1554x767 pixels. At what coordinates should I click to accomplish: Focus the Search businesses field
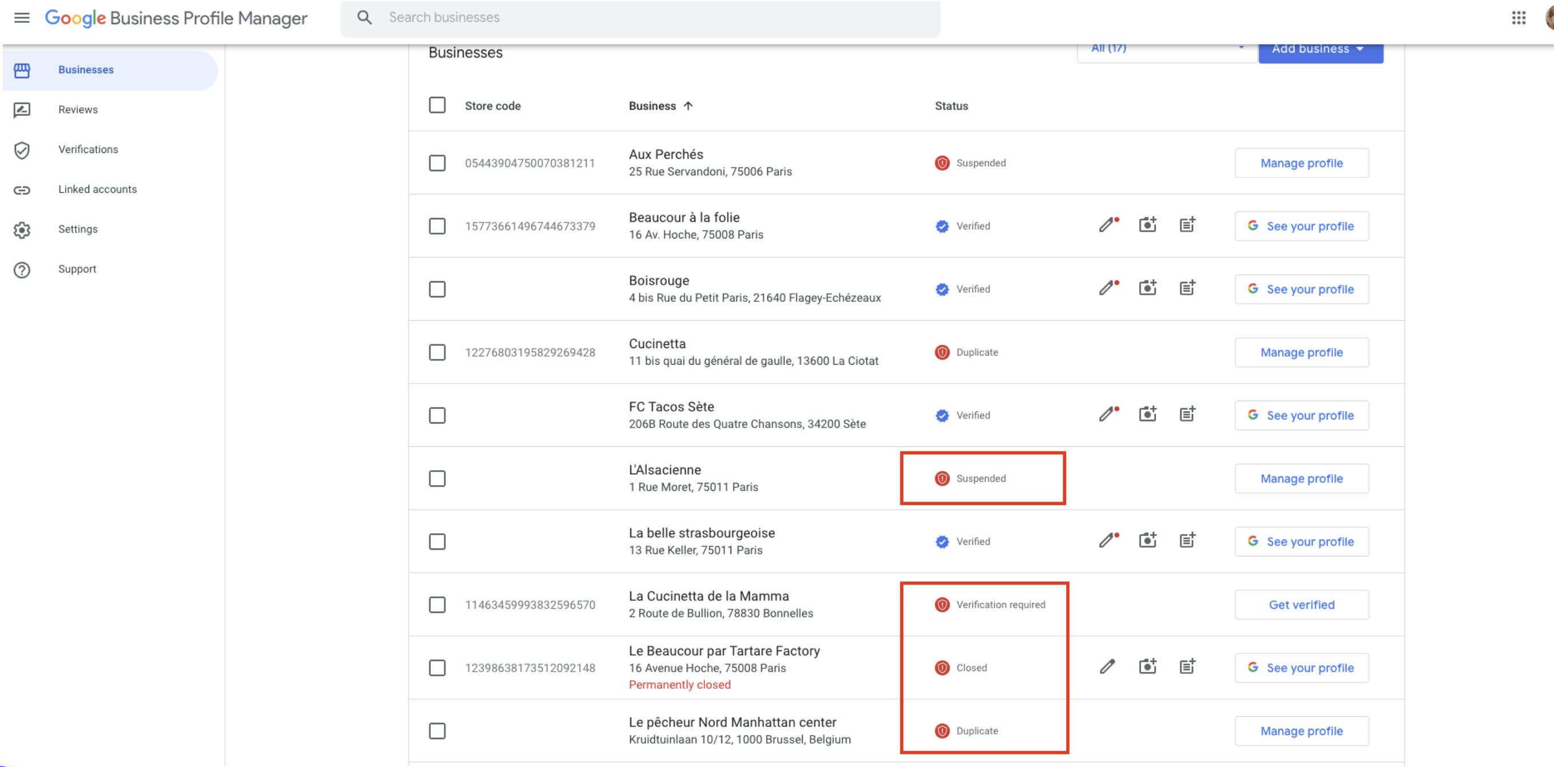658,18
